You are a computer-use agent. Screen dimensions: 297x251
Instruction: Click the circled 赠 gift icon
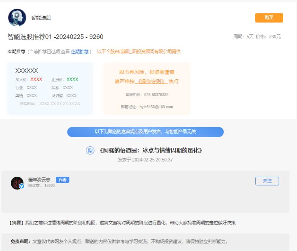90,151
